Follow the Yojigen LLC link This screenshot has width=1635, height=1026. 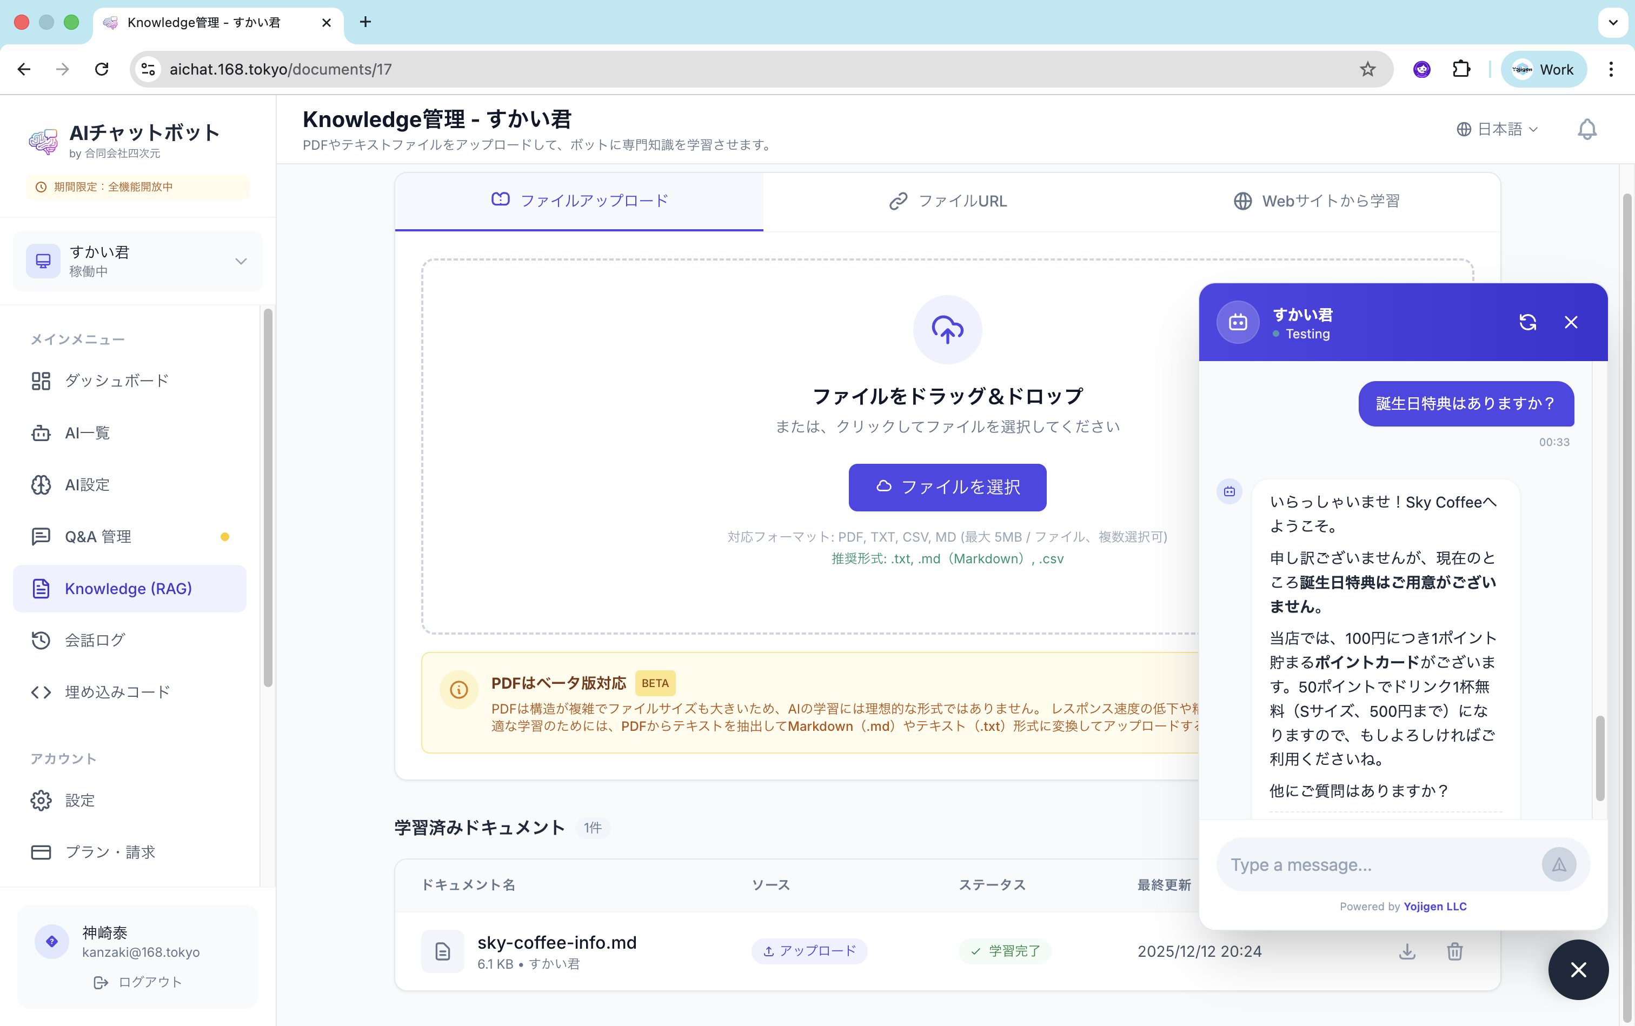pyautogui.click(x=1435, y=907)
